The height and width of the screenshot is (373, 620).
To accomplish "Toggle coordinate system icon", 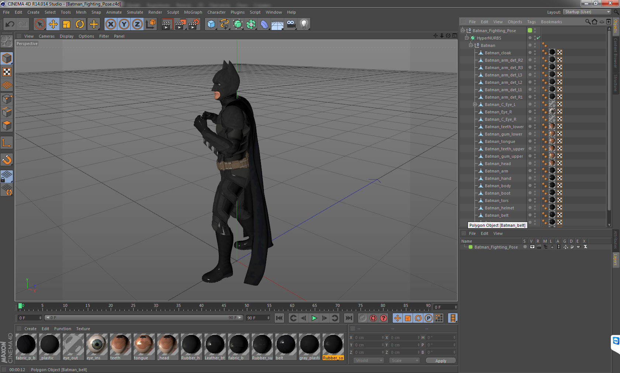I will click(x=151, y=24).
